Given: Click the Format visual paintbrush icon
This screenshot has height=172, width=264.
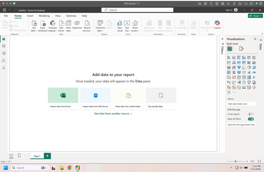Looking at the screenshot, I should click(x=241, y=49).
